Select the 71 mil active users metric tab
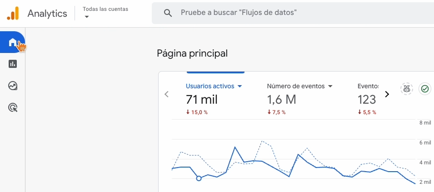Screen dimensions: 434x192 [203, 99]
